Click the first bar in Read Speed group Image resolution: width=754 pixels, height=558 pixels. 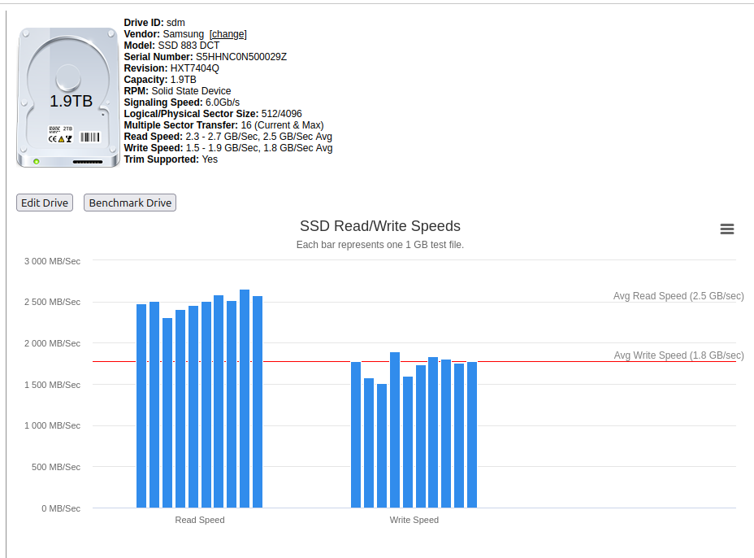(x=141, y=406)
